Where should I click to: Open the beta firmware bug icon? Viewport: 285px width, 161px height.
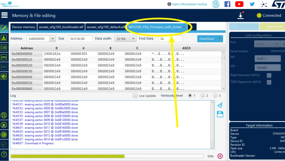4,125
